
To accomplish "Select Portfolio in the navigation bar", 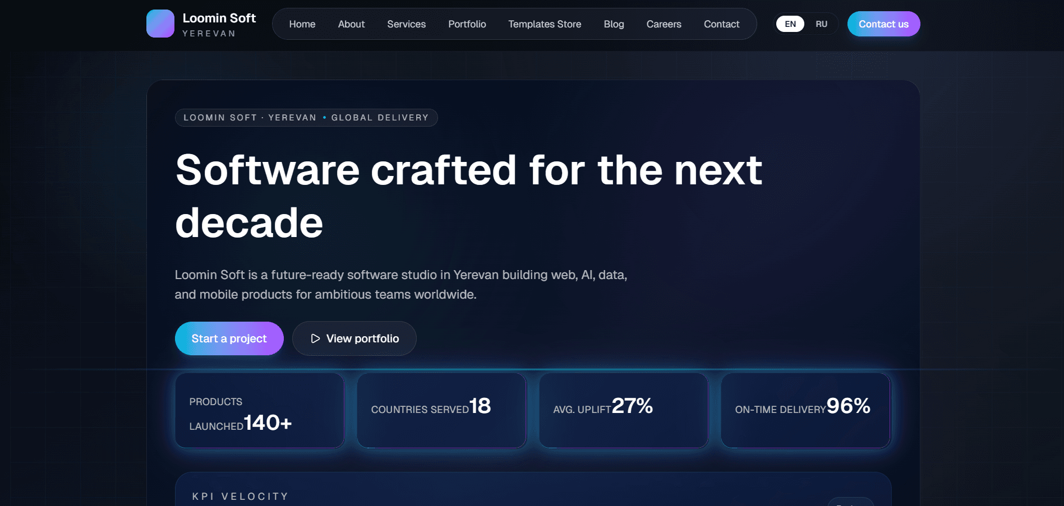I will click(467, 24).
